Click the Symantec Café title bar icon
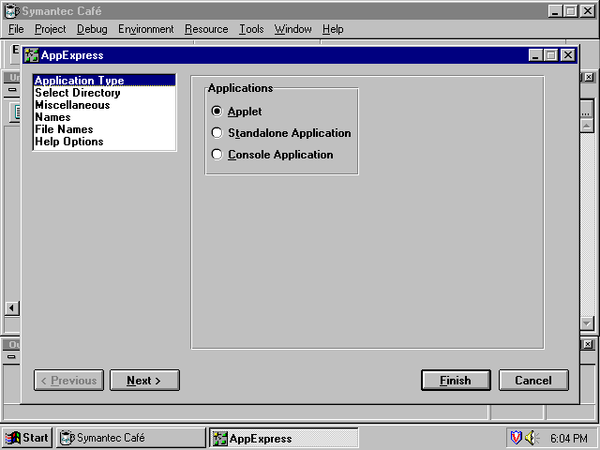Screen dimensions: 600x450 (12, 11)
